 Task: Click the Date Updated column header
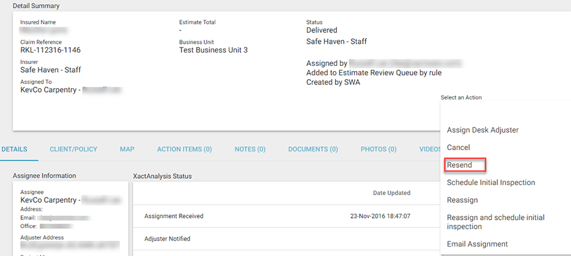(x=391, y=193)
